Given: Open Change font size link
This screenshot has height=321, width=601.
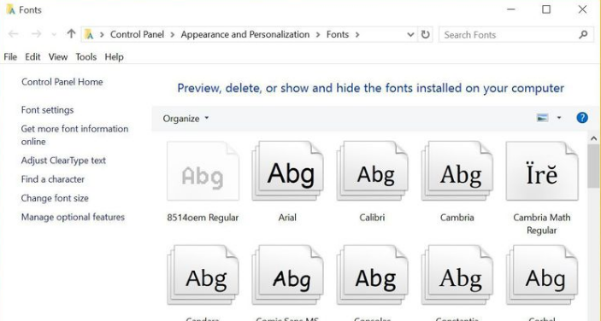Looking at the screenshot, I should (55, 198).
